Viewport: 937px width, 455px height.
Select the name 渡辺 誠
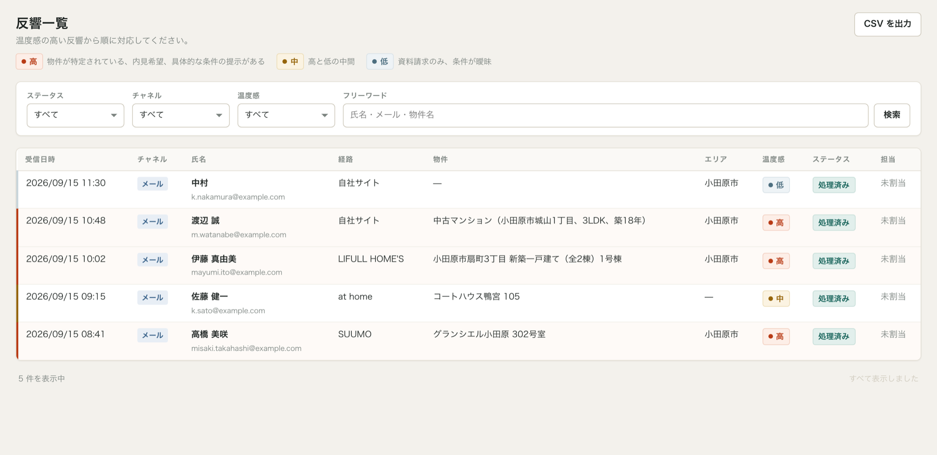pos(205,220)
